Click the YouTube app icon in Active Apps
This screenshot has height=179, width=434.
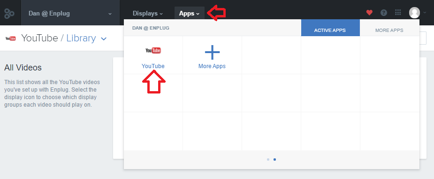(153, 50)
